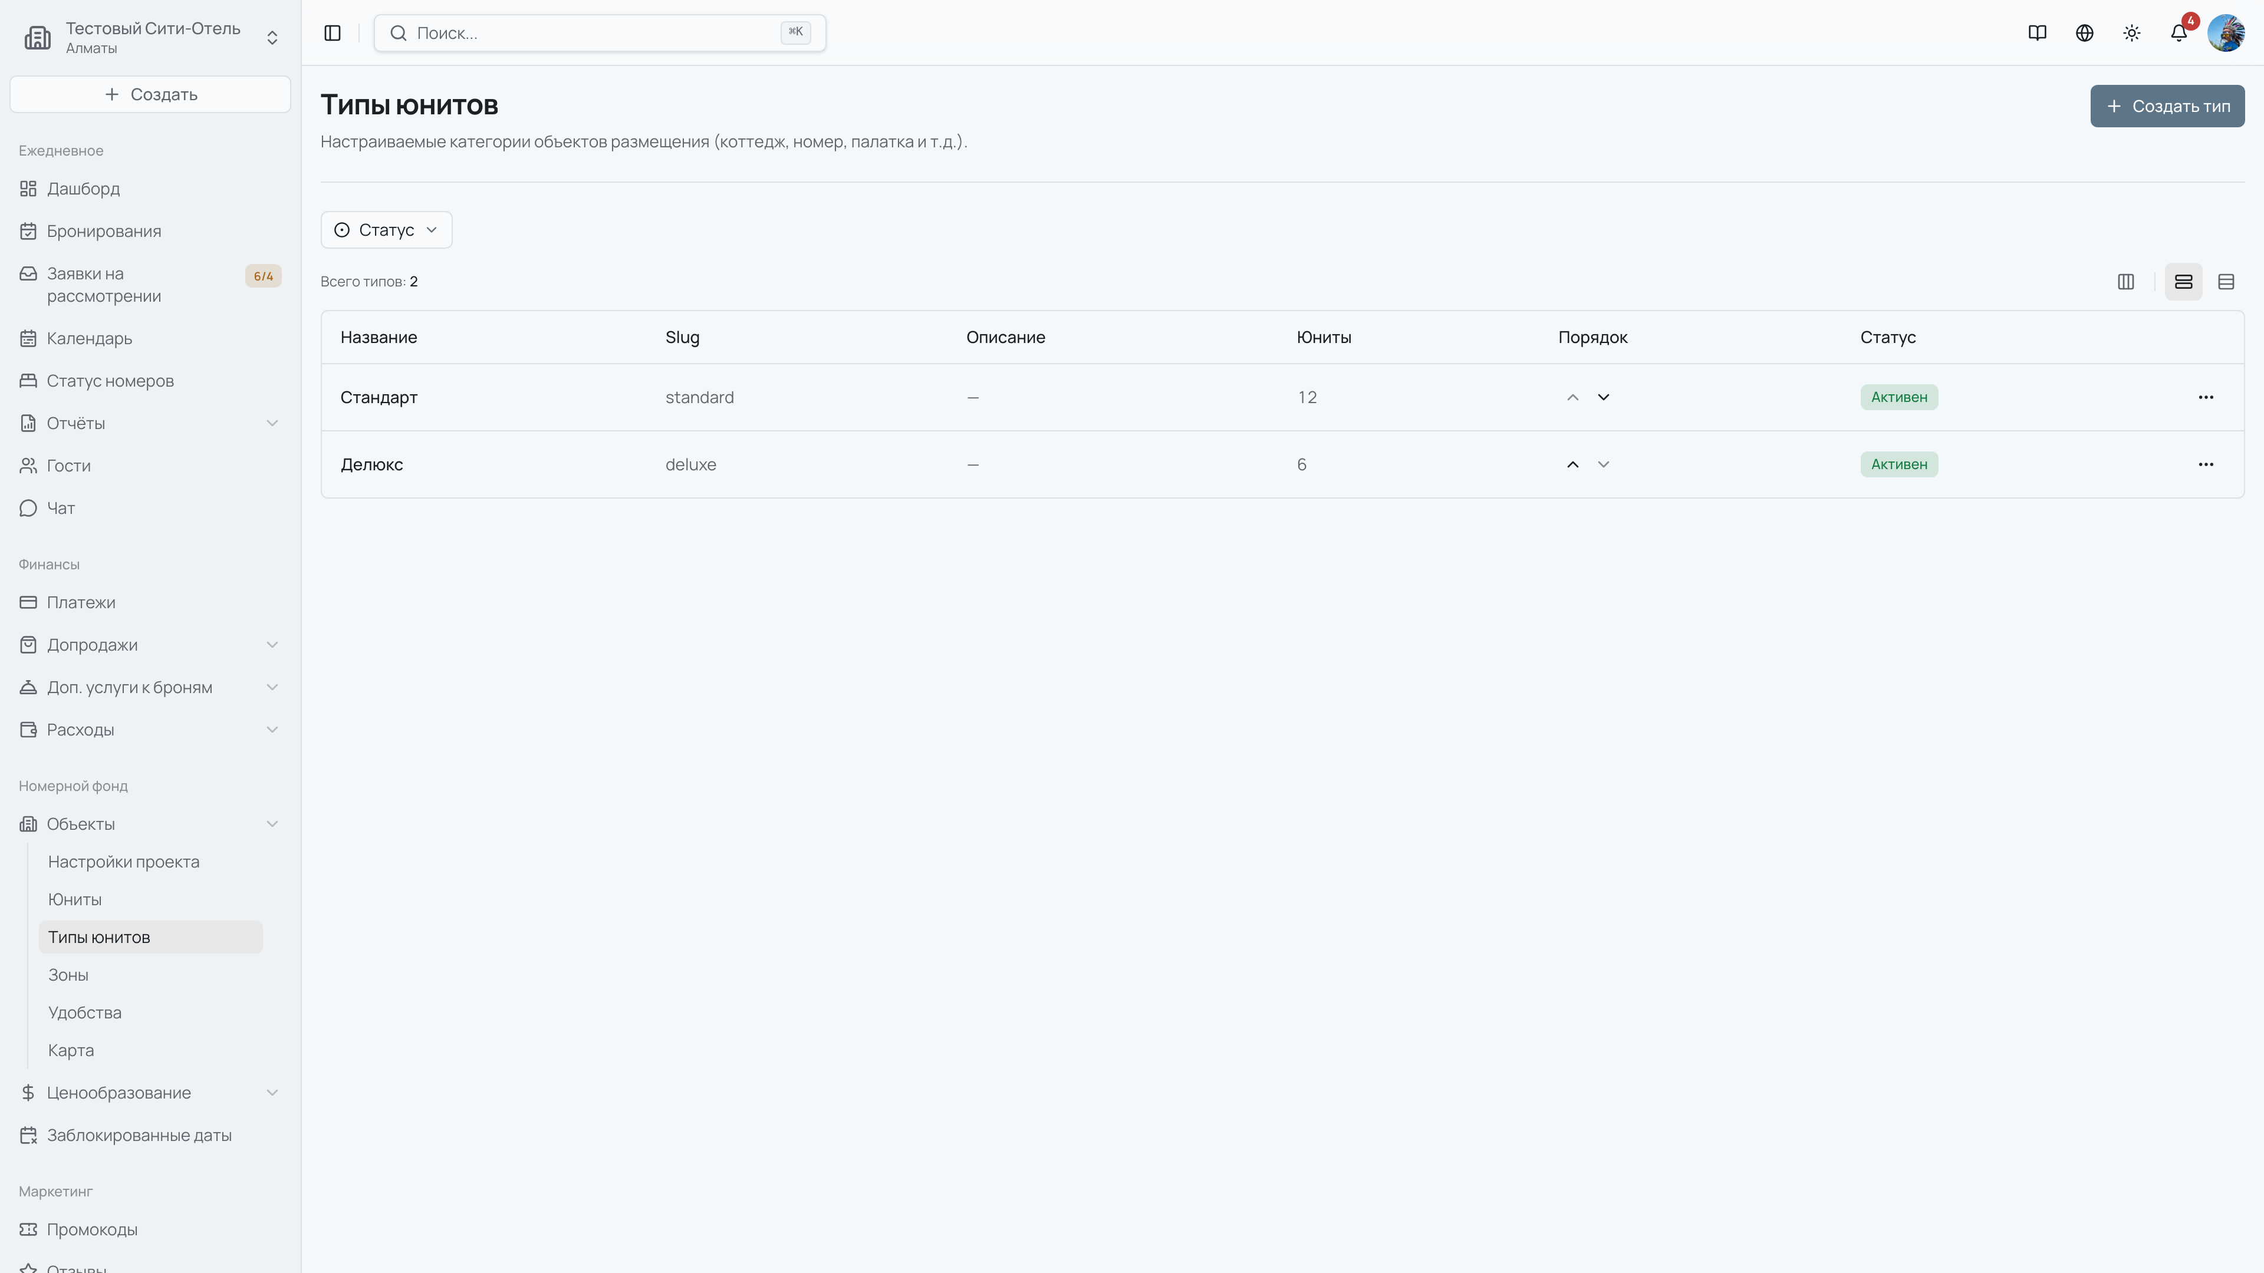Expand Отчёты section
This screenshot has width=2264, height=1273.
tap(150, 424)
